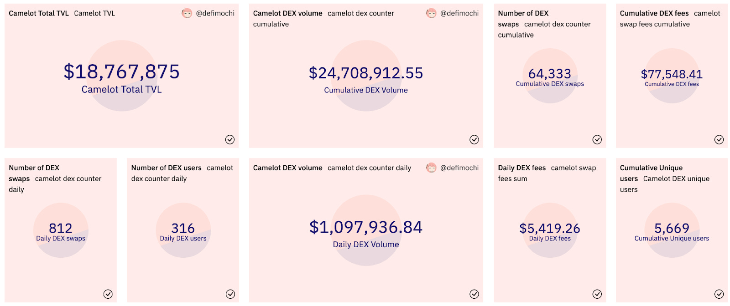730x306 pixels.
Task: Select the 316 daily users value
Action: coord(183,228)
